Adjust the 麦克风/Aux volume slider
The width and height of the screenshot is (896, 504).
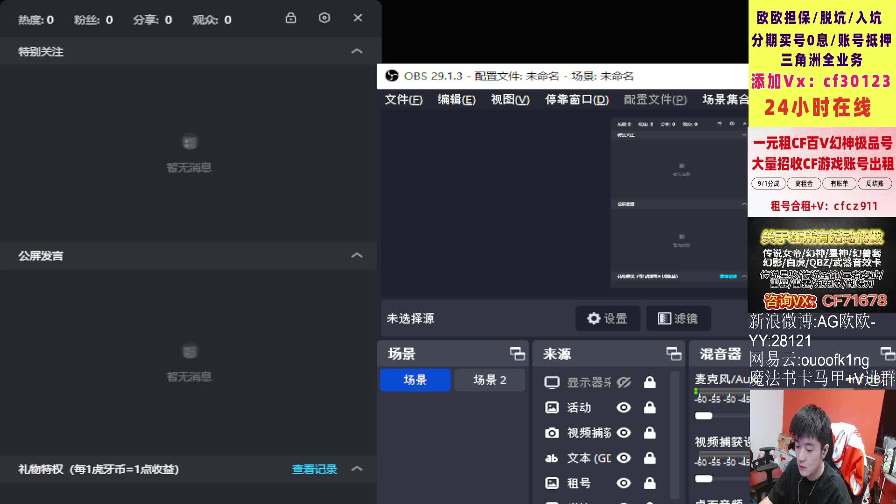[x=704, y=416]
